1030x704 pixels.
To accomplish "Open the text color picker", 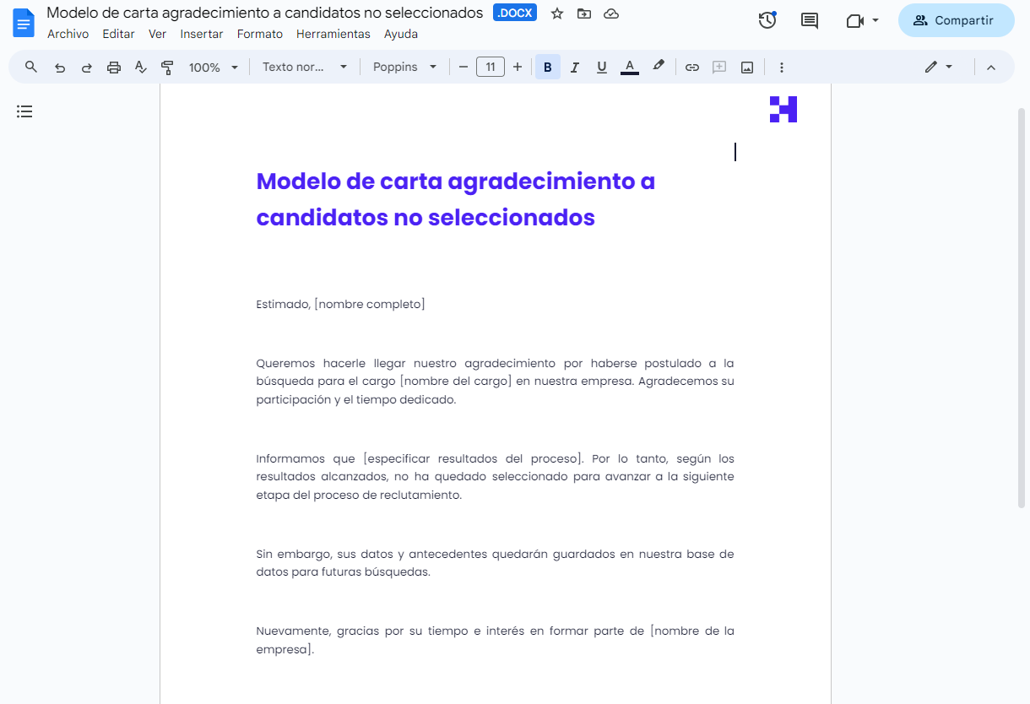I will pyautogui.click(x=630, y=66).
